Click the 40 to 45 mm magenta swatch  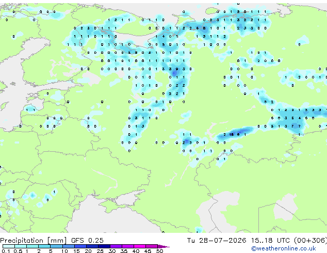pos(140,246)
